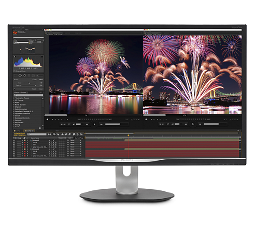Viewport: 256px width, 225px height.
Task: Enable the Original Photo checkbox
Action: [15, 71]
